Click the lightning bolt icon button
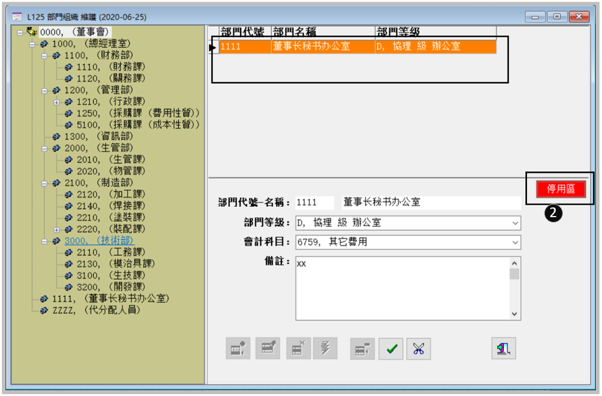The image size is (602, 396). 325,349
